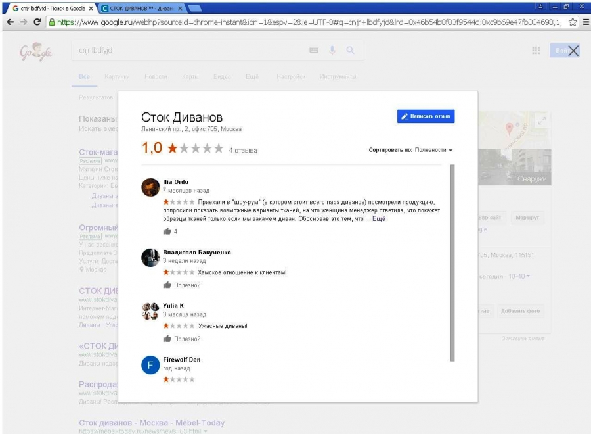Open the Chrome menu
591x434 pixels.
[x=586, y=22]
